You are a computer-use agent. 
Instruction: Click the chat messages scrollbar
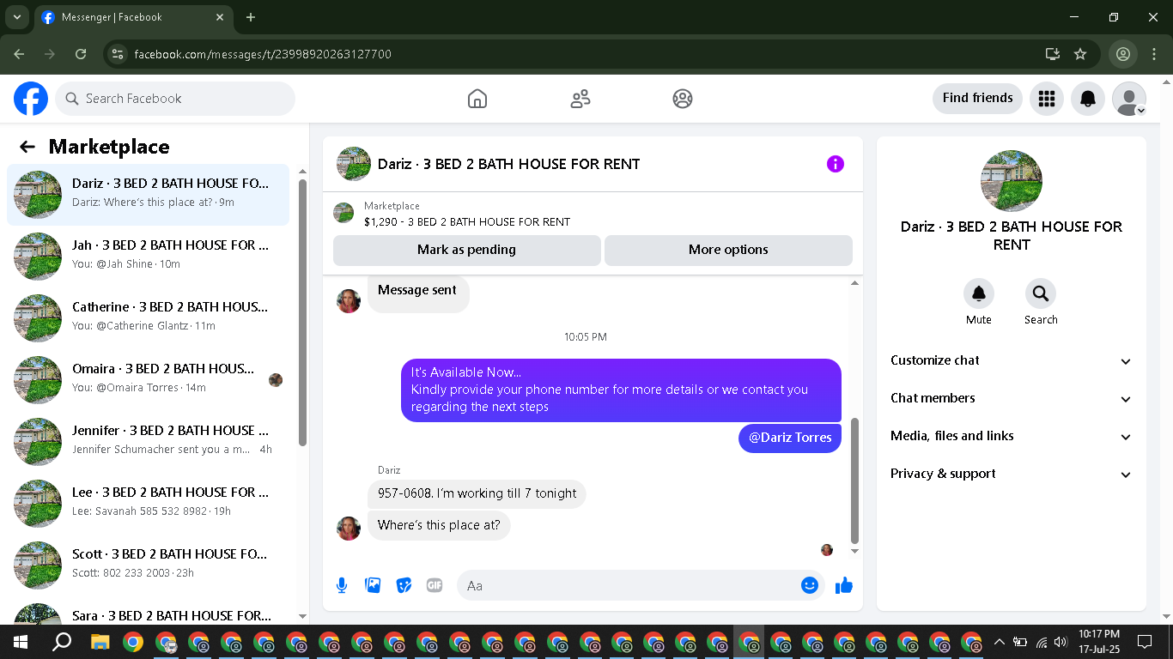(x=854, y=481)
